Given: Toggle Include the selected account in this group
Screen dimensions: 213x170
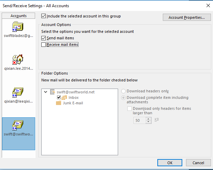Looking at the screenshot, I should click(x=43, y=16).
